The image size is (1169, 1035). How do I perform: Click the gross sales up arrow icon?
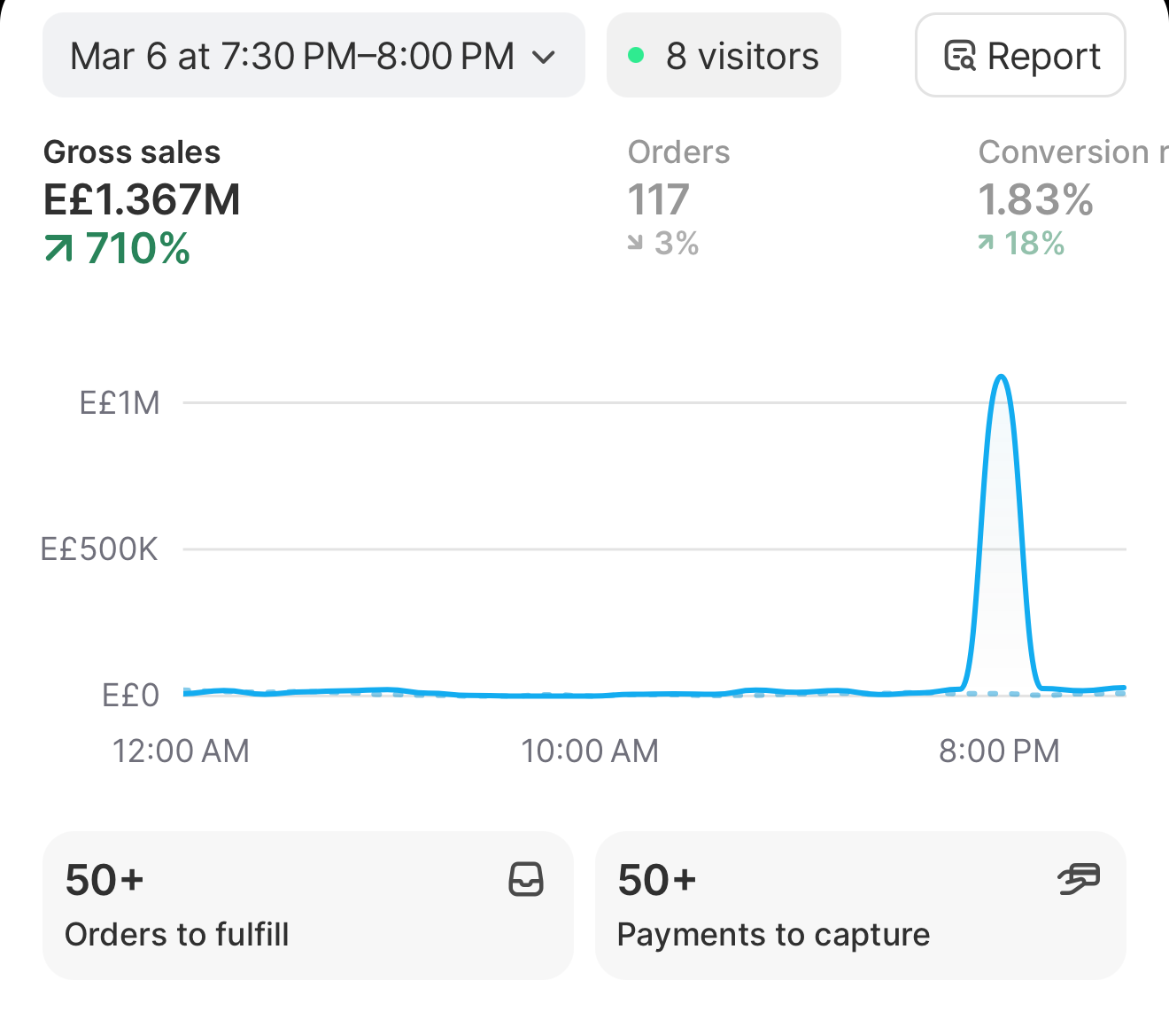pyautogui.click(x=58, y=249)
